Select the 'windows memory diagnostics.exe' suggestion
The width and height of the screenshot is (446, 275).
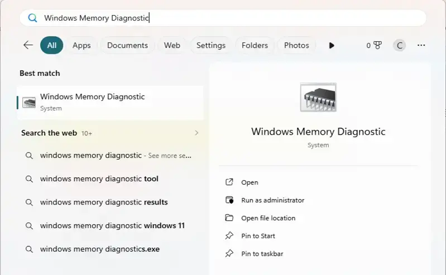pyautogui.click(x=110, y=249)
